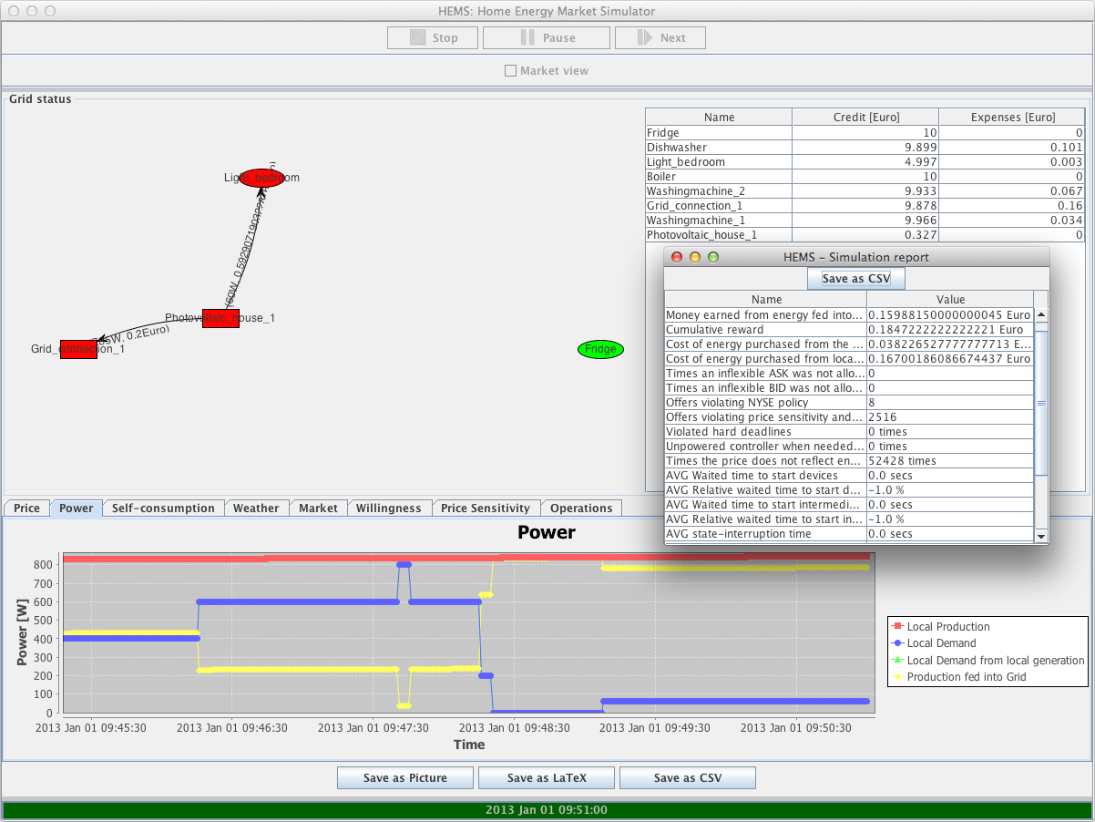Image resolution: width=1095 pixels, height=822 pixels.
Task: Show the Price Sensitivity tab
Action: point(485,509)
